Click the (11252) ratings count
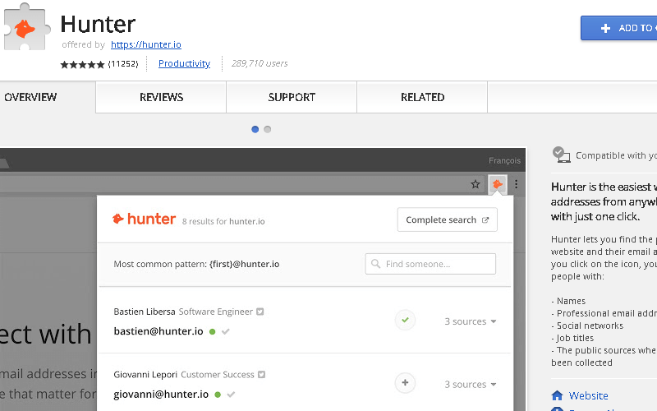Image resolution: width=657 pixels, height=411 pixels. click(x=123, y=64)
